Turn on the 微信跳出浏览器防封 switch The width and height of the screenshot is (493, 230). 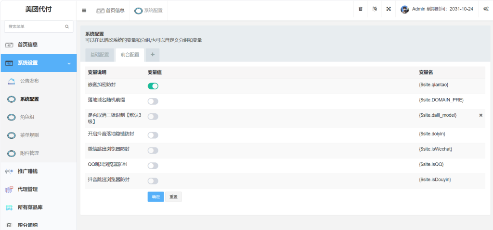coord(153,150)
